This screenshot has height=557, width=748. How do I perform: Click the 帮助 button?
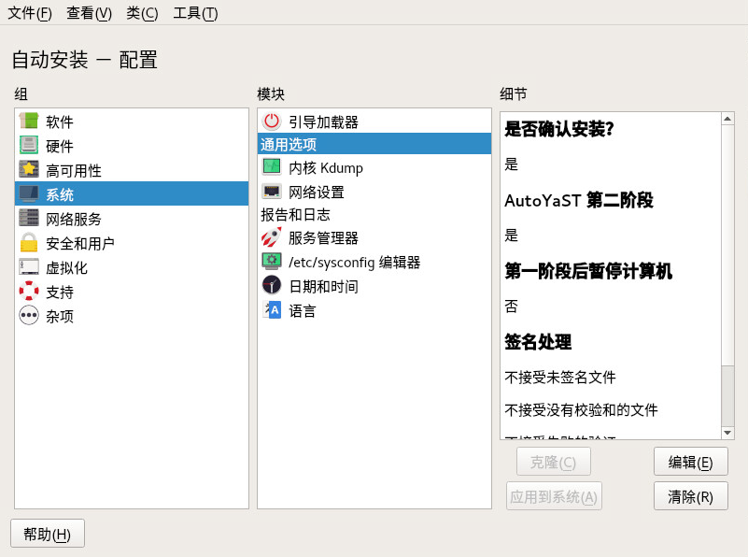pyautogui.click(x=47, y=533)
